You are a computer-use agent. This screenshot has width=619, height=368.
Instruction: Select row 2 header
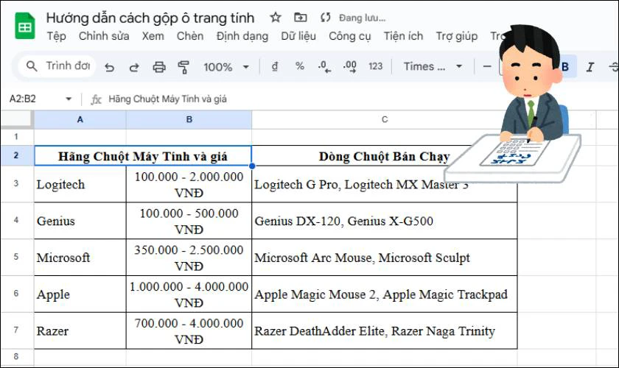16,155
